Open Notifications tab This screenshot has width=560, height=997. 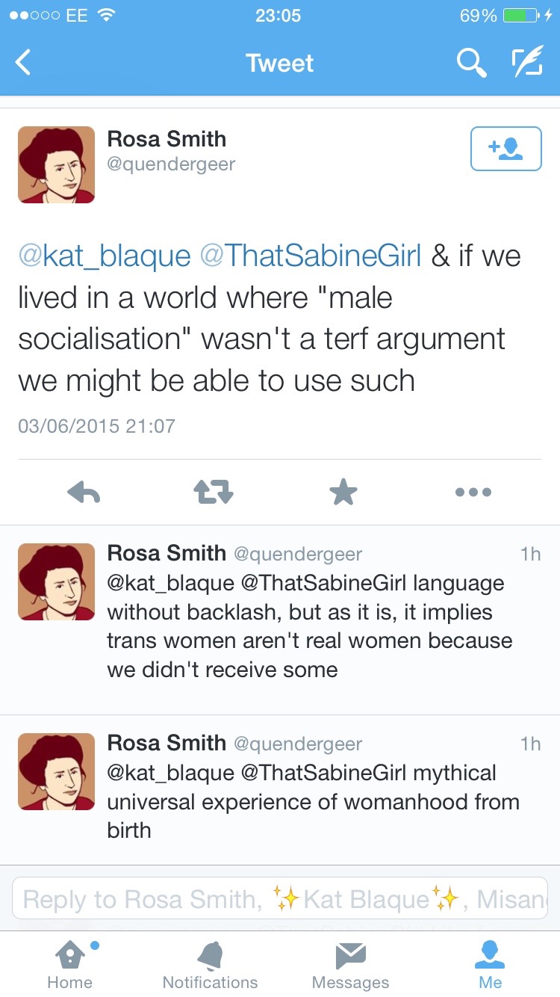pyautogui.click(x=210, y=964)
